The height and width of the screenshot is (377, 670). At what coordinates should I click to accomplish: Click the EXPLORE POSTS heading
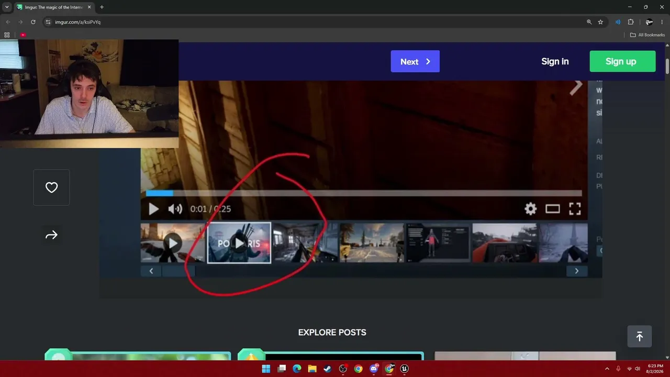point(332,332)
